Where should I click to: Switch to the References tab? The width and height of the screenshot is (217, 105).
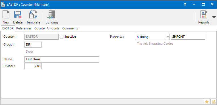(x=24, y=28)
